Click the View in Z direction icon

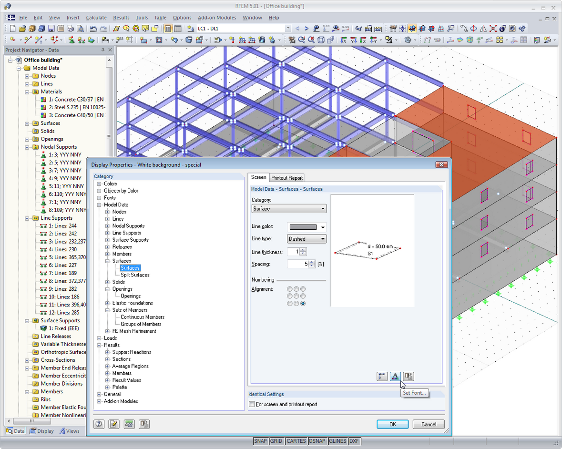(x=363, y=40)
